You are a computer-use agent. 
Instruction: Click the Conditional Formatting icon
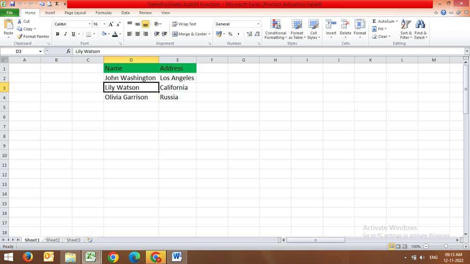(276, 25)
